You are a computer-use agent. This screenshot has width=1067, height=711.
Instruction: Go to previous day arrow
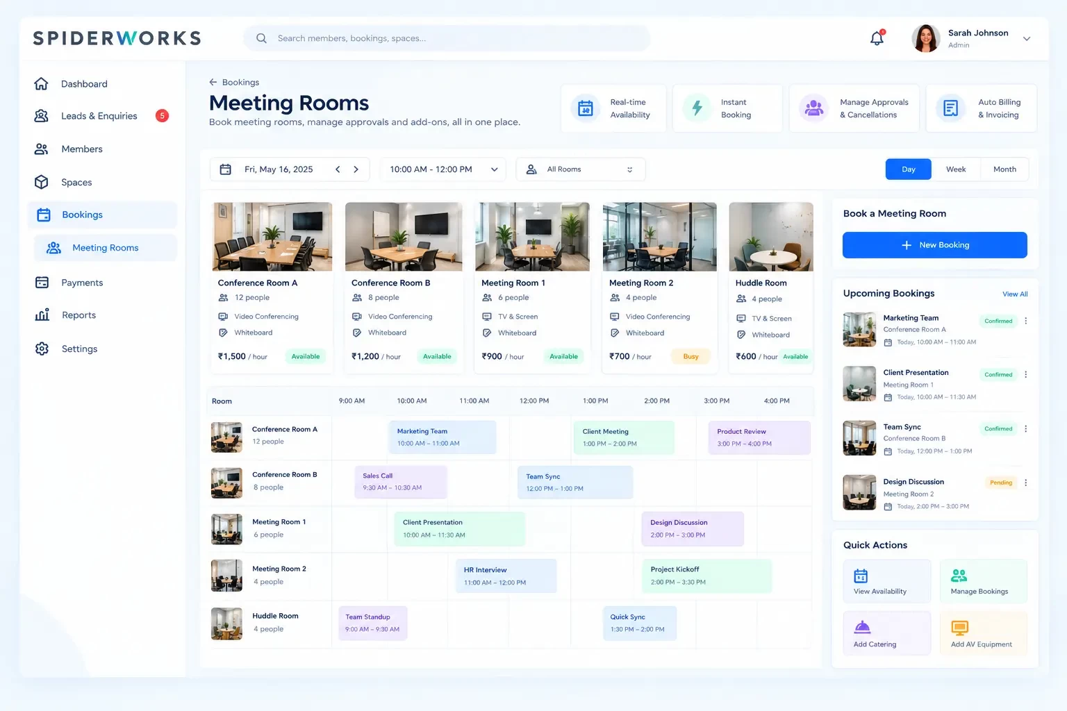[x=338, y=169]
